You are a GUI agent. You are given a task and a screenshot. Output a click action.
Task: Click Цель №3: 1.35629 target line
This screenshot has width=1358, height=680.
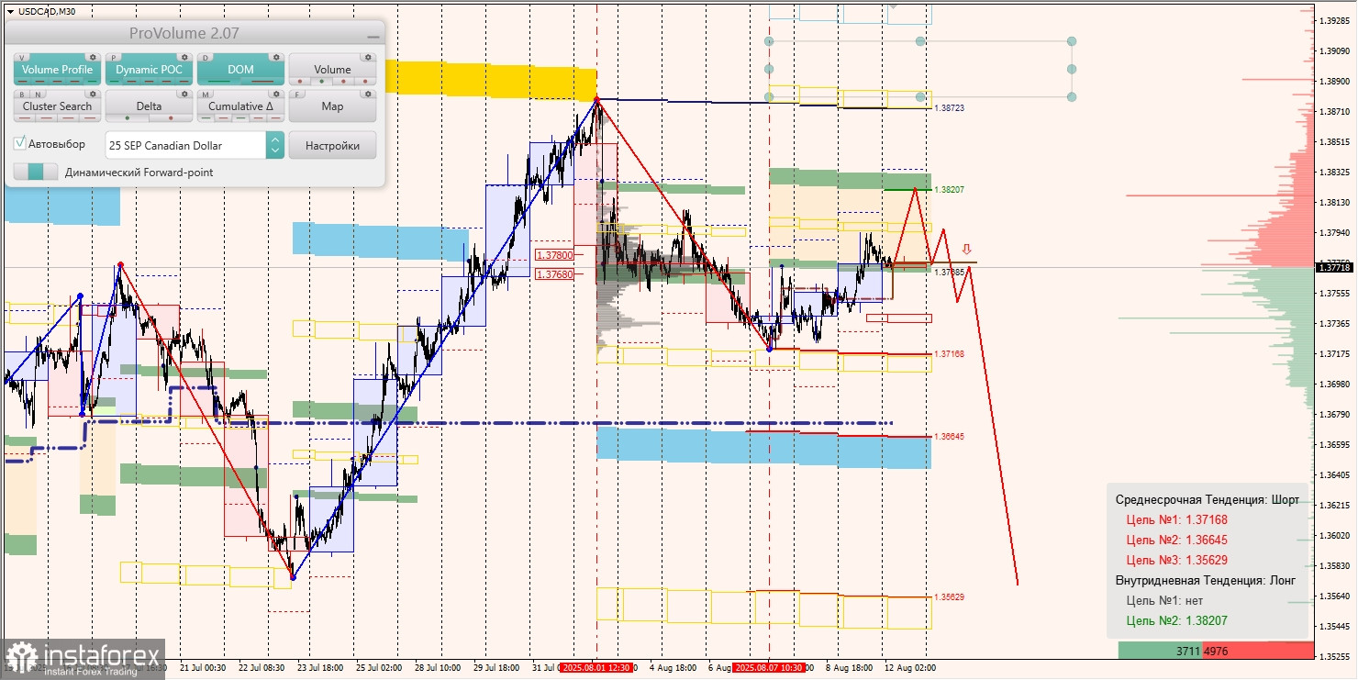[x=1177, y=560]
